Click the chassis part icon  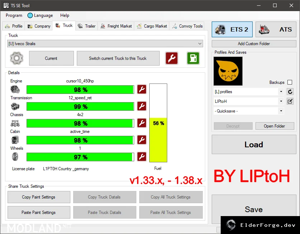(x=15, y=123)
